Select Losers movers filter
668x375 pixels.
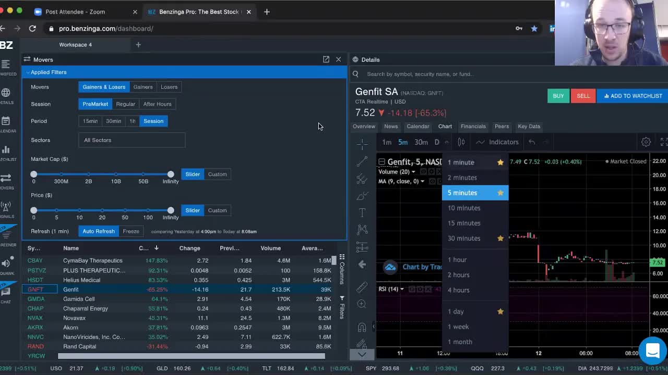169,87
